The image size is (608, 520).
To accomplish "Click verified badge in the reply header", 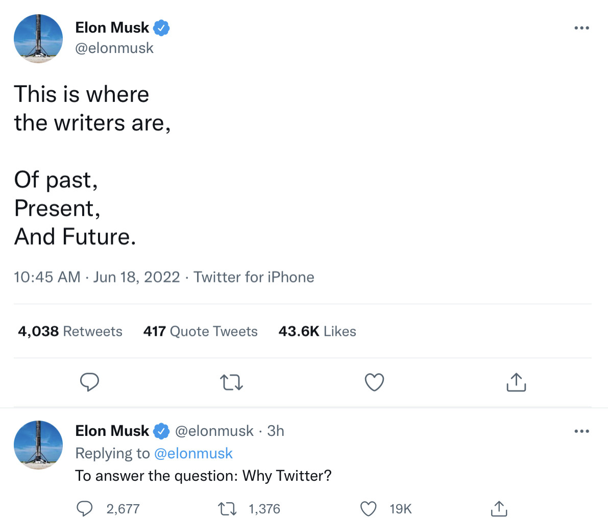I will (x=161, y=431).
